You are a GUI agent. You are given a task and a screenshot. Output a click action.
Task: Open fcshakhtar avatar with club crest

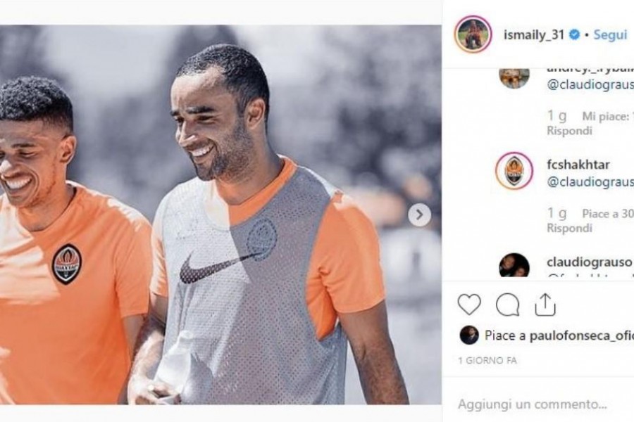pyautogui.click(x=514, y=171)
